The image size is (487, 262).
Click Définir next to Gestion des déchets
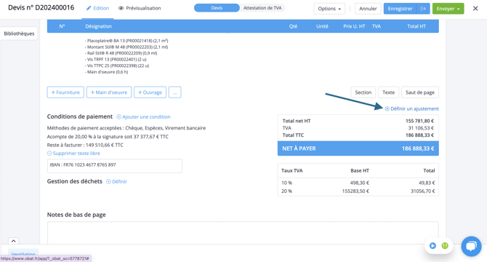coord(116,181)
